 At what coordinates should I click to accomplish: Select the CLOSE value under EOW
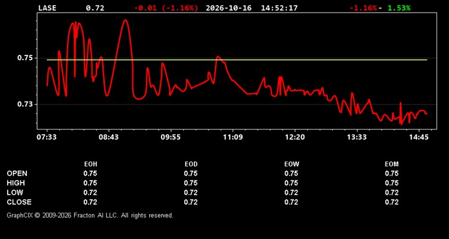(291, 202)
